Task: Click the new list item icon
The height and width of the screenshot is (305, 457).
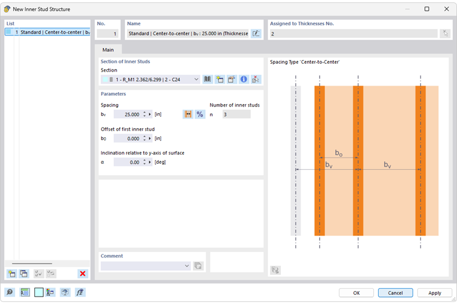Action: 11,274
